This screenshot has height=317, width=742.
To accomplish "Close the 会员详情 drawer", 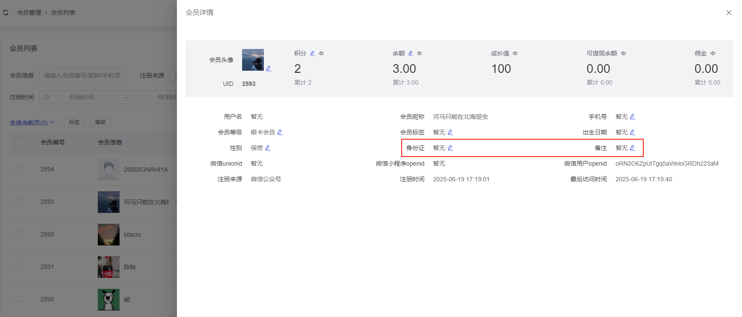I will [729, 13].
